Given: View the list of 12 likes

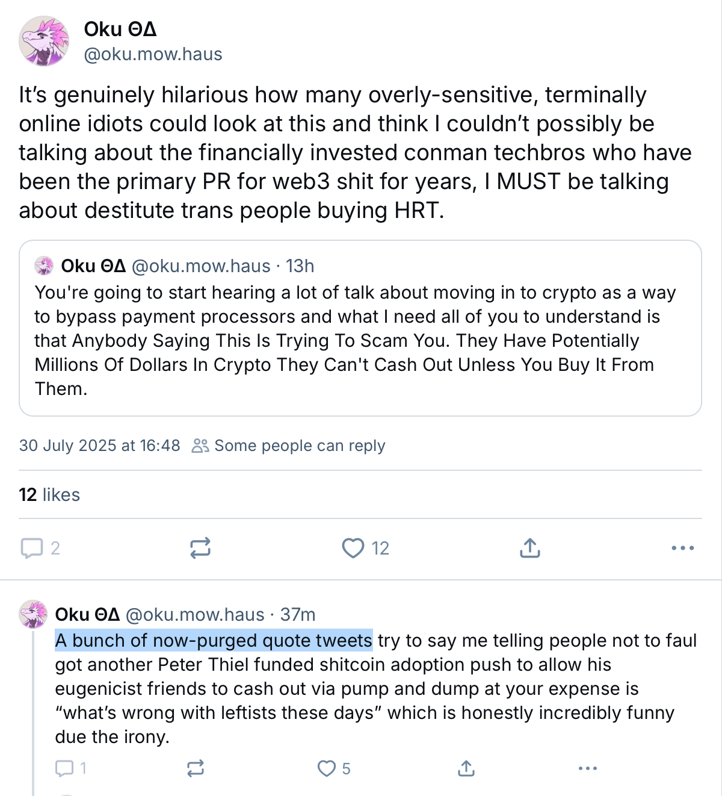Looking at the screenshot, I should [x=49, y=494].
